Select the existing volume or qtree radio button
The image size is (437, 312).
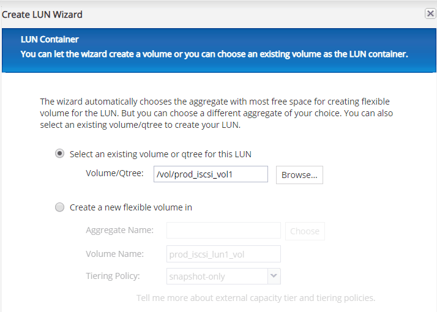tap(59, 154)
